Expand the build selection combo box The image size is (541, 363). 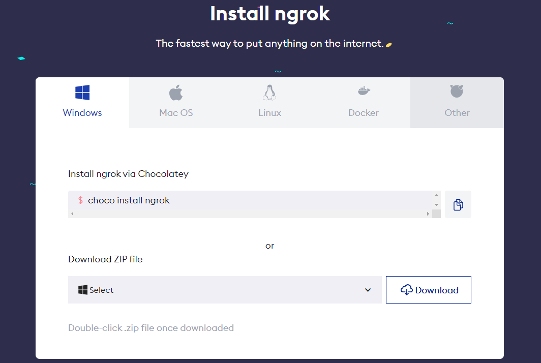click(x=225, y=289)
